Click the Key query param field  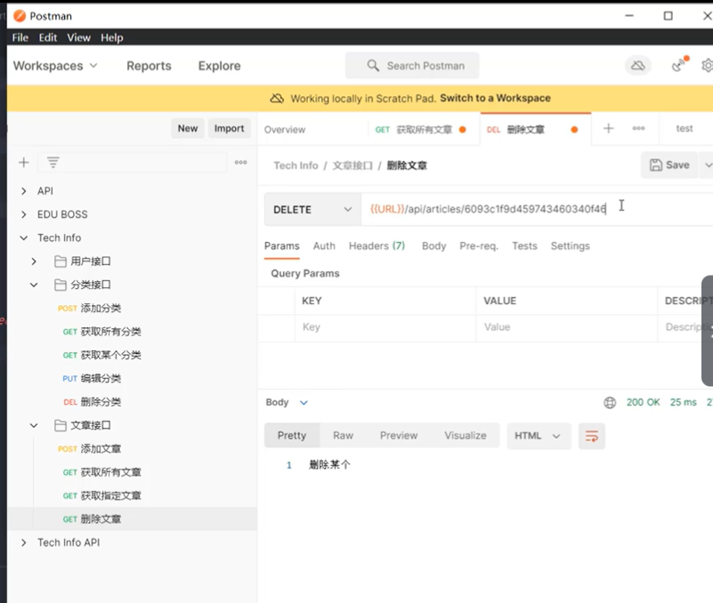pyautogui.click(x=385, y=327)
